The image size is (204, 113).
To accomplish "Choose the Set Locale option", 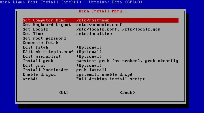I will point(101,29).
